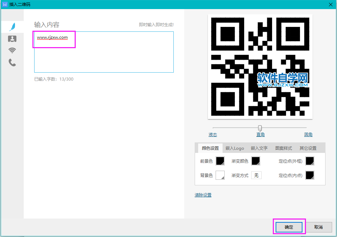
Task: Open the 嵌入文字 tab
Action: (x=259, y=148)
